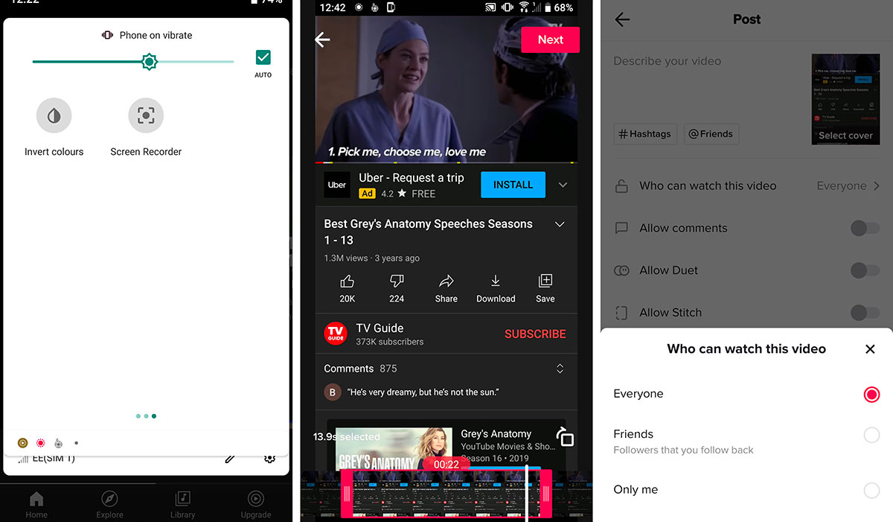
Task: Expand the Uber ad details chevron
Action: pos(563,185)
